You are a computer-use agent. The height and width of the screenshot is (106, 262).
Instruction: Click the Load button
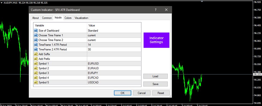tap(155, 76)
